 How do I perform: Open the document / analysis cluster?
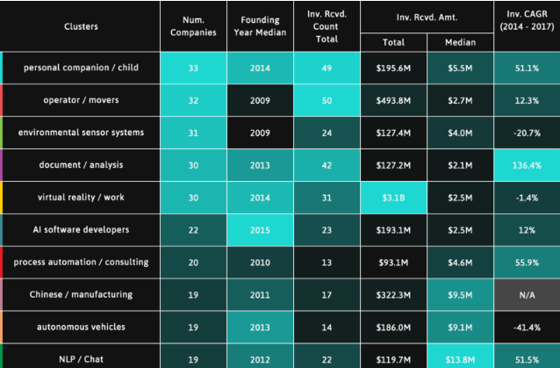[x=80, y=165]
